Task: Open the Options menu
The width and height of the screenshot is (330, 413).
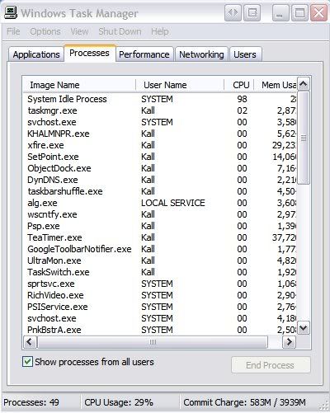Action: pyautogui.click(x=45, y=31)
